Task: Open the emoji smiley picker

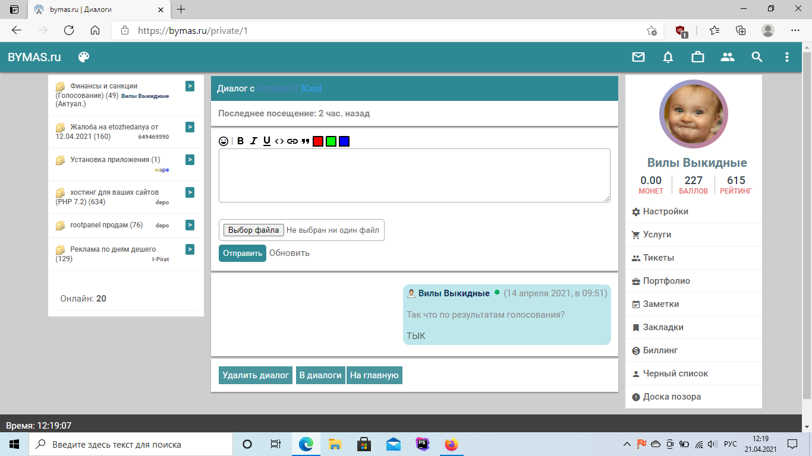Action: point(224,141)
